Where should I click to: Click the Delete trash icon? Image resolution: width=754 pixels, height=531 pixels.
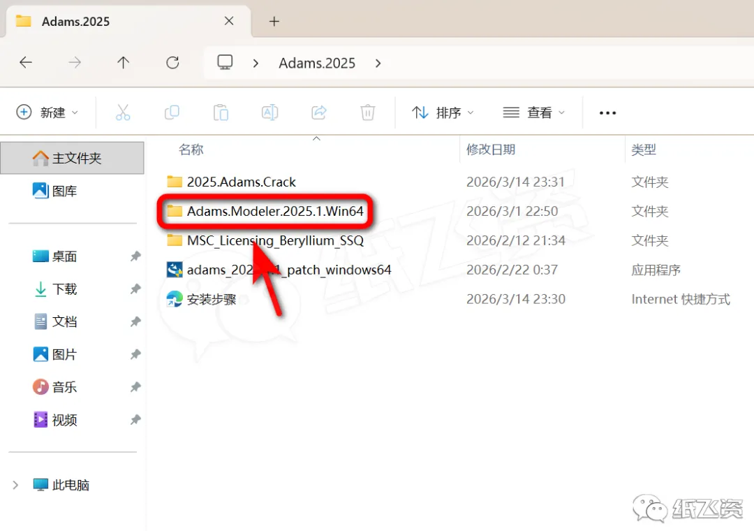pyautogui.click(x=367, y=112)
